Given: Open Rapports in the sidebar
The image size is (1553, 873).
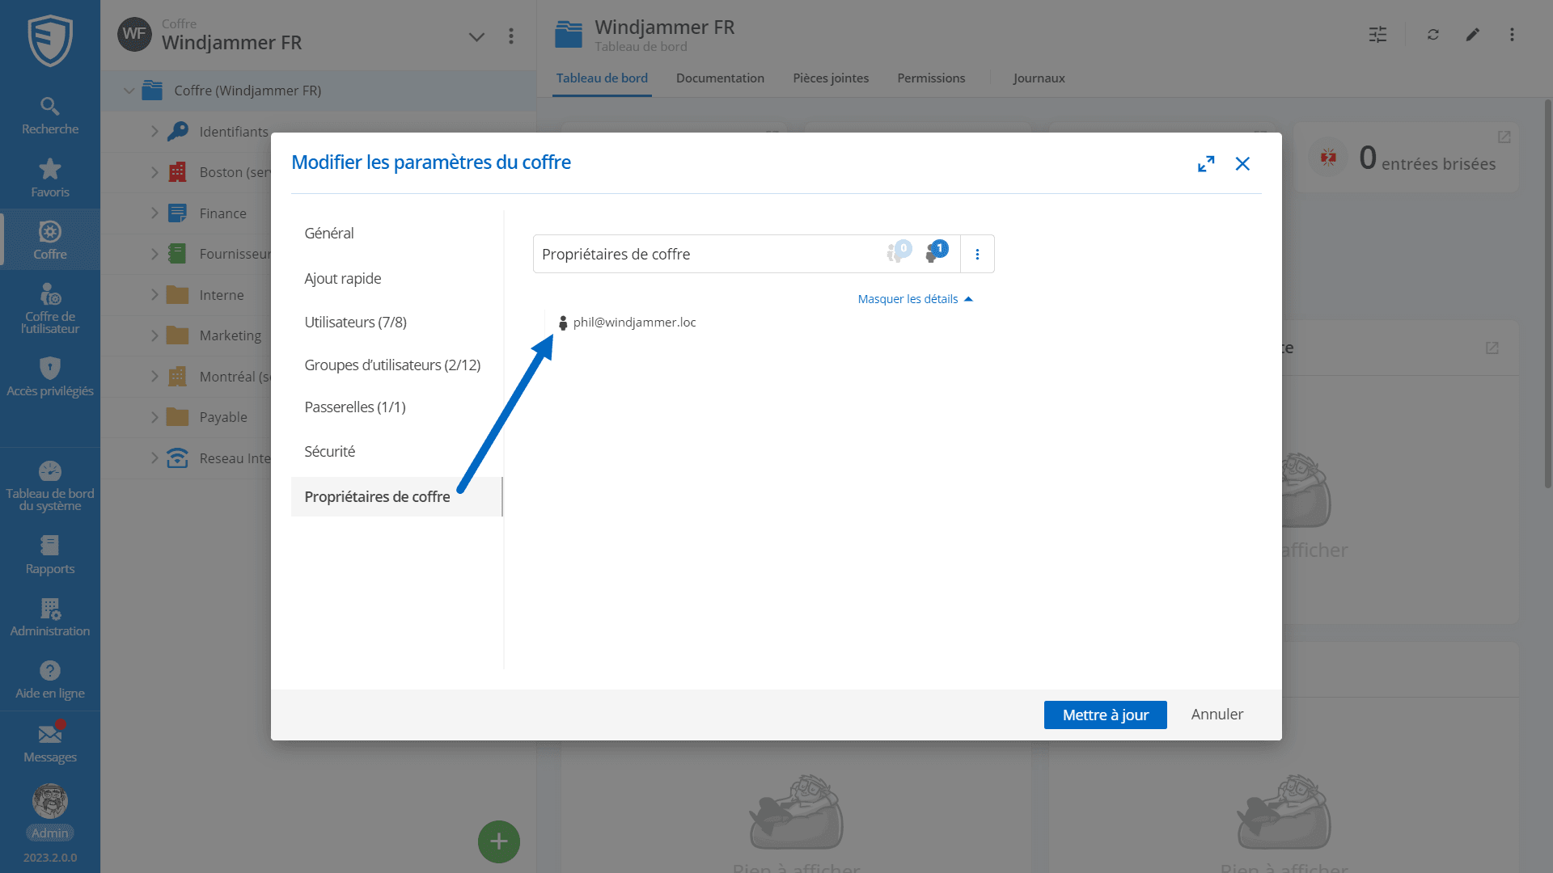Looking at the screenshot, I should pos(50,555).
